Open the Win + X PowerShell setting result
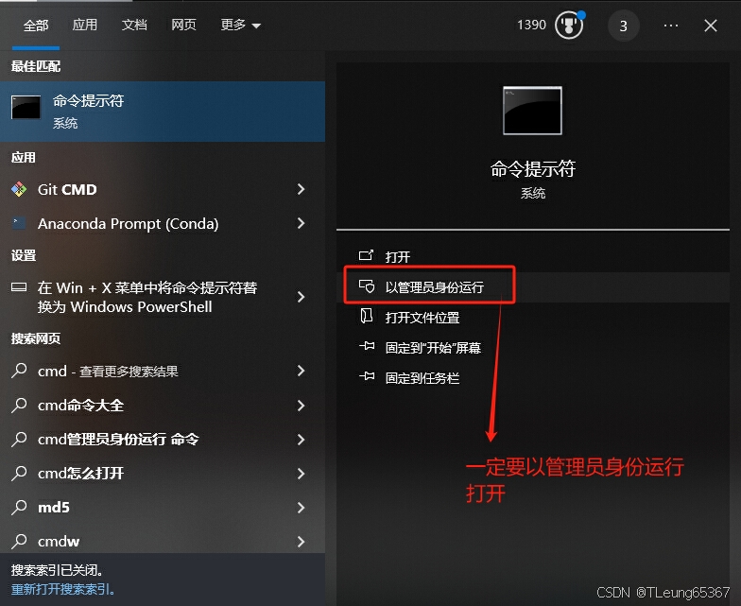This screenshot has height=606, width=741. [x=163, y=297]
